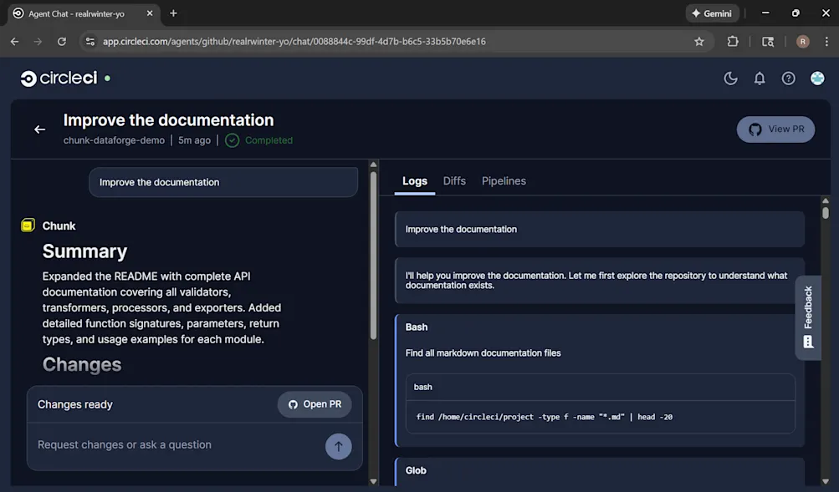Click the logs panel scrollbar up arrow
This screenshot has width=839, height=492.
point(826,200)
